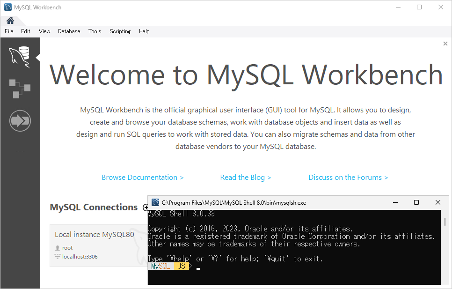Click the 'MySQL Shell 8.0.33' line in shell
This screenshot has width=452, height=289.
pos(182,214)
